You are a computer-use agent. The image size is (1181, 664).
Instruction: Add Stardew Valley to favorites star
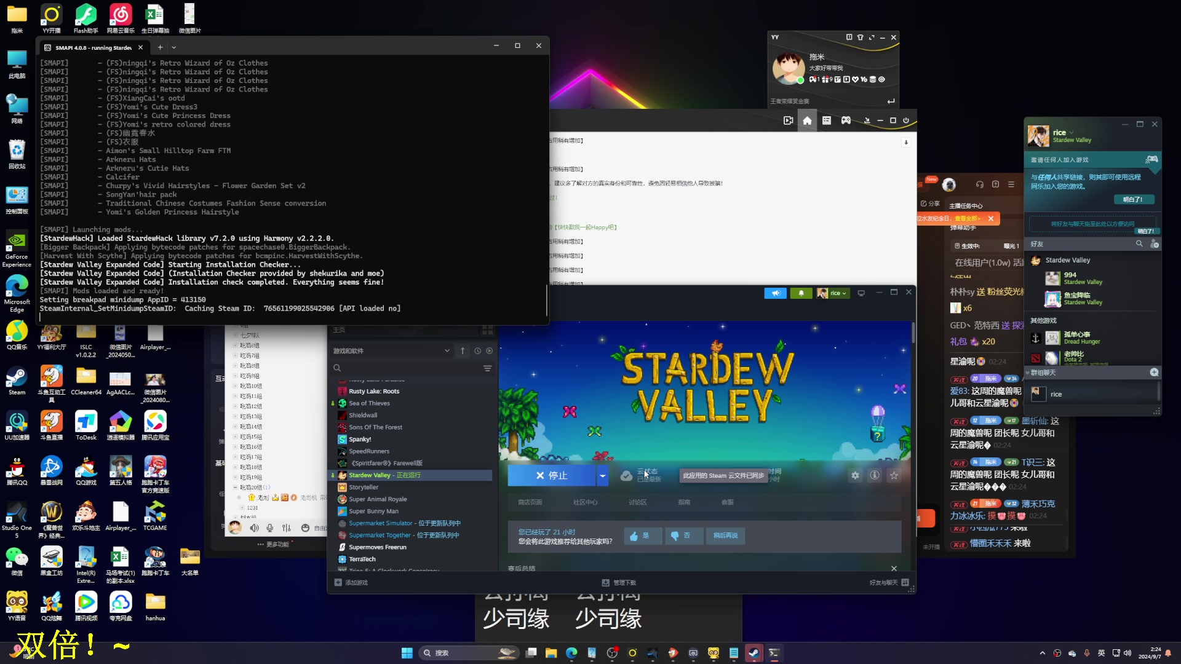pyautogui.click(x=894, y=475)
